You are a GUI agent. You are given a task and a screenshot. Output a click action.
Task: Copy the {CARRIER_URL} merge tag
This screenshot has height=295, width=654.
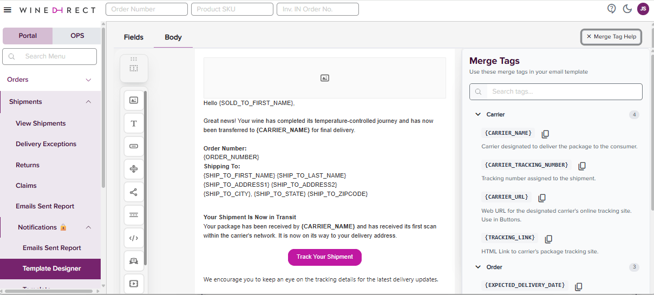(x=542, y=198)
